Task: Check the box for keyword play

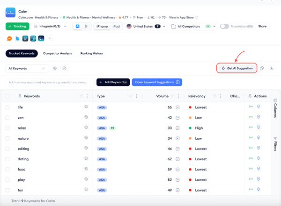Action: point(7,180)
